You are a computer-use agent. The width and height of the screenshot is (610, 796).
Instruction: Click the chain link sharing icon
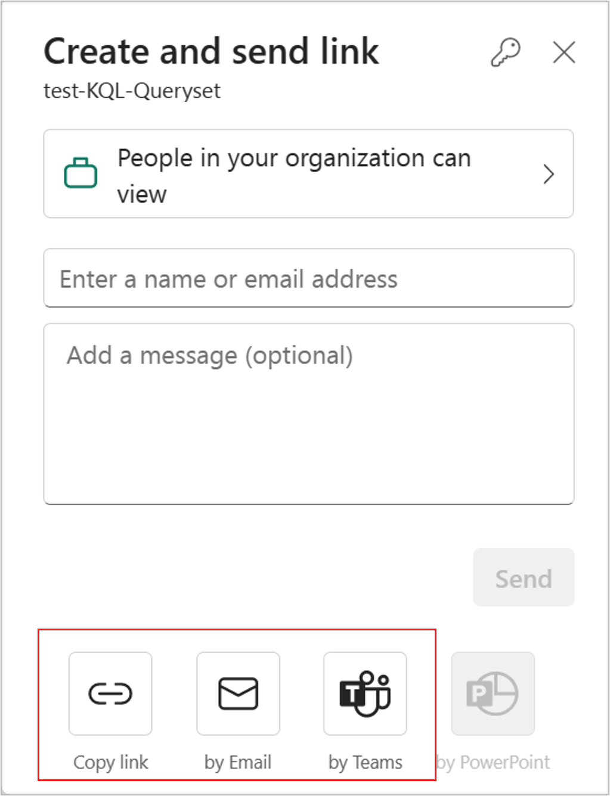[x=110, y=693]
